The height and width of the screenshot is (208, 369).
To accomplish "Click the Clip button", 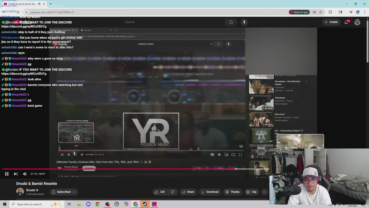I will coord(251,192).
